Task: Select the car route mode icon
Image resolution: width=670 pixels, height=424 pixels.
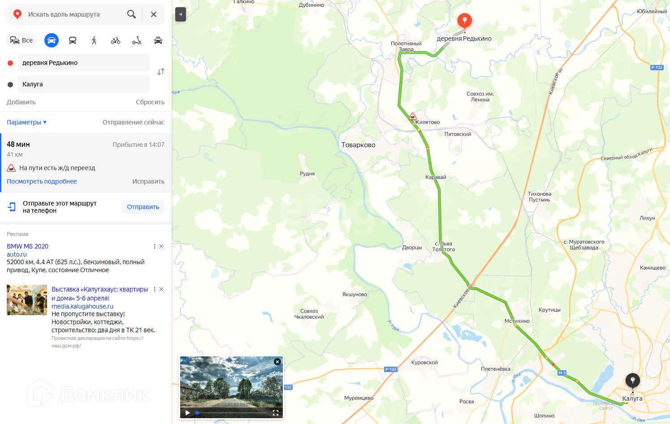Action: pos(52,40)
